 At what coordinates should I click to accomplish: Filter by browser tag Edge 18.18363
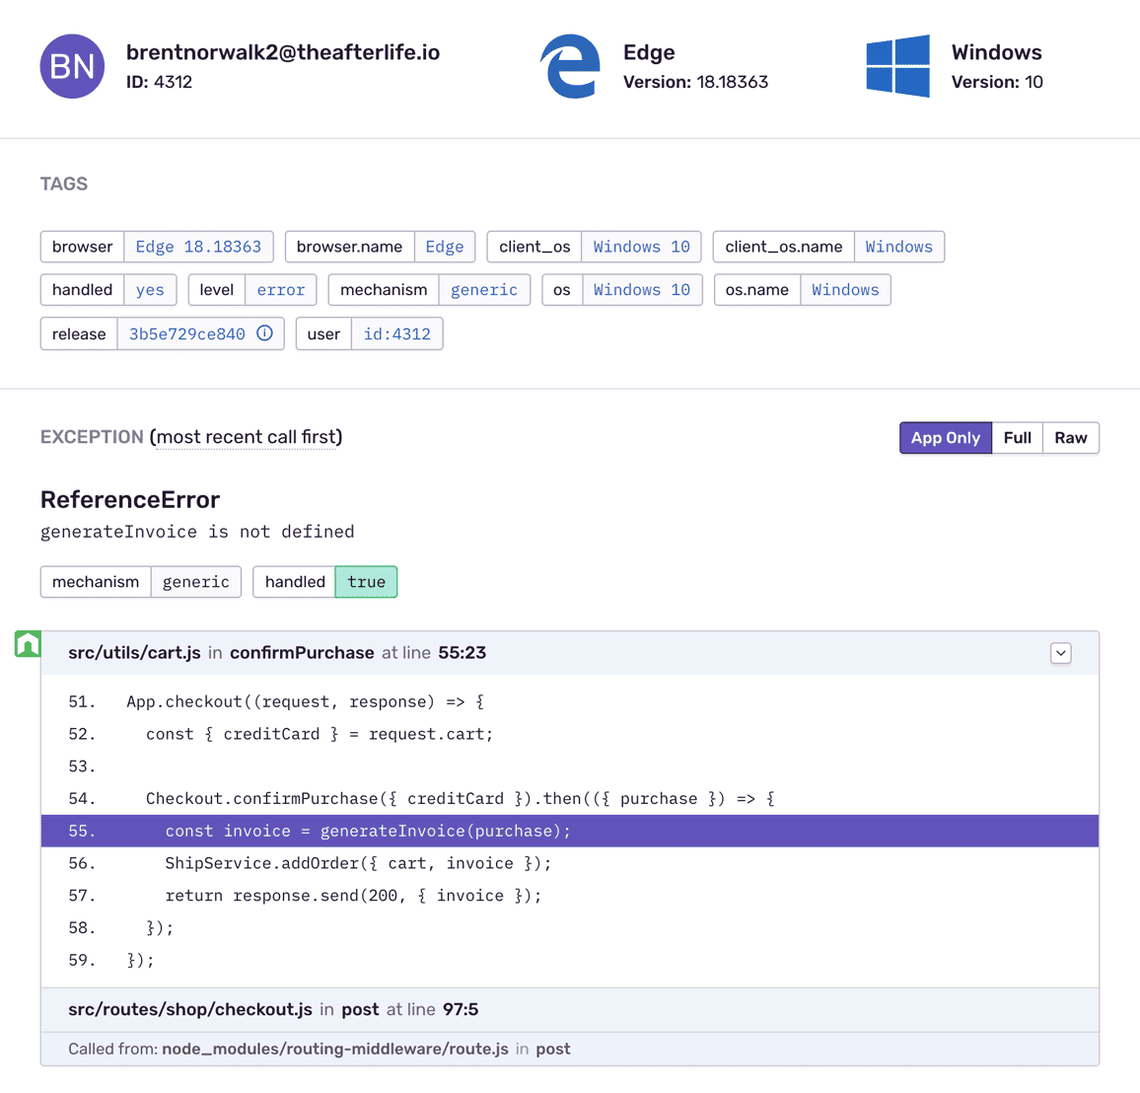pyautogui.click(x=198, y=247)
